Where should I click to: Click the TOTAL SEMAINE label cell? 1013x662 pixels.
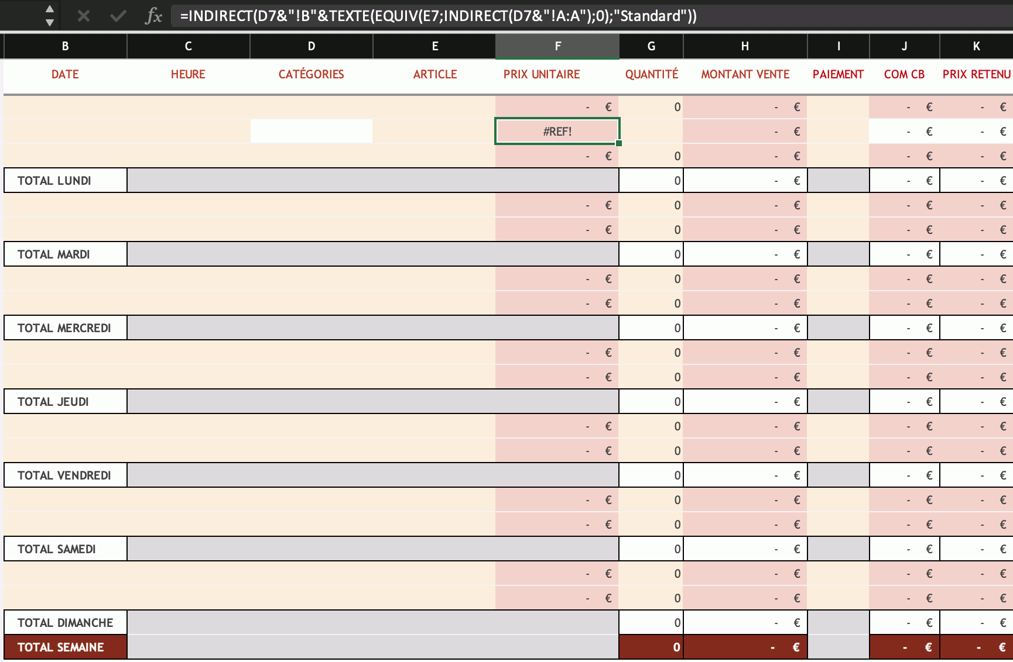[x=65, y=647]
